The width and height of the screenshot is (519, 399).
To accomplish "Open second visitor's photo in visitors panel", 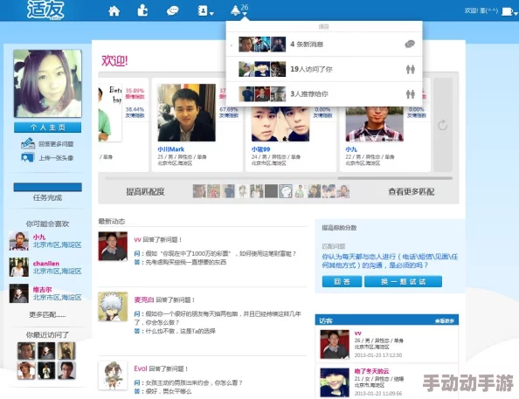I will [x=335, y=382].
